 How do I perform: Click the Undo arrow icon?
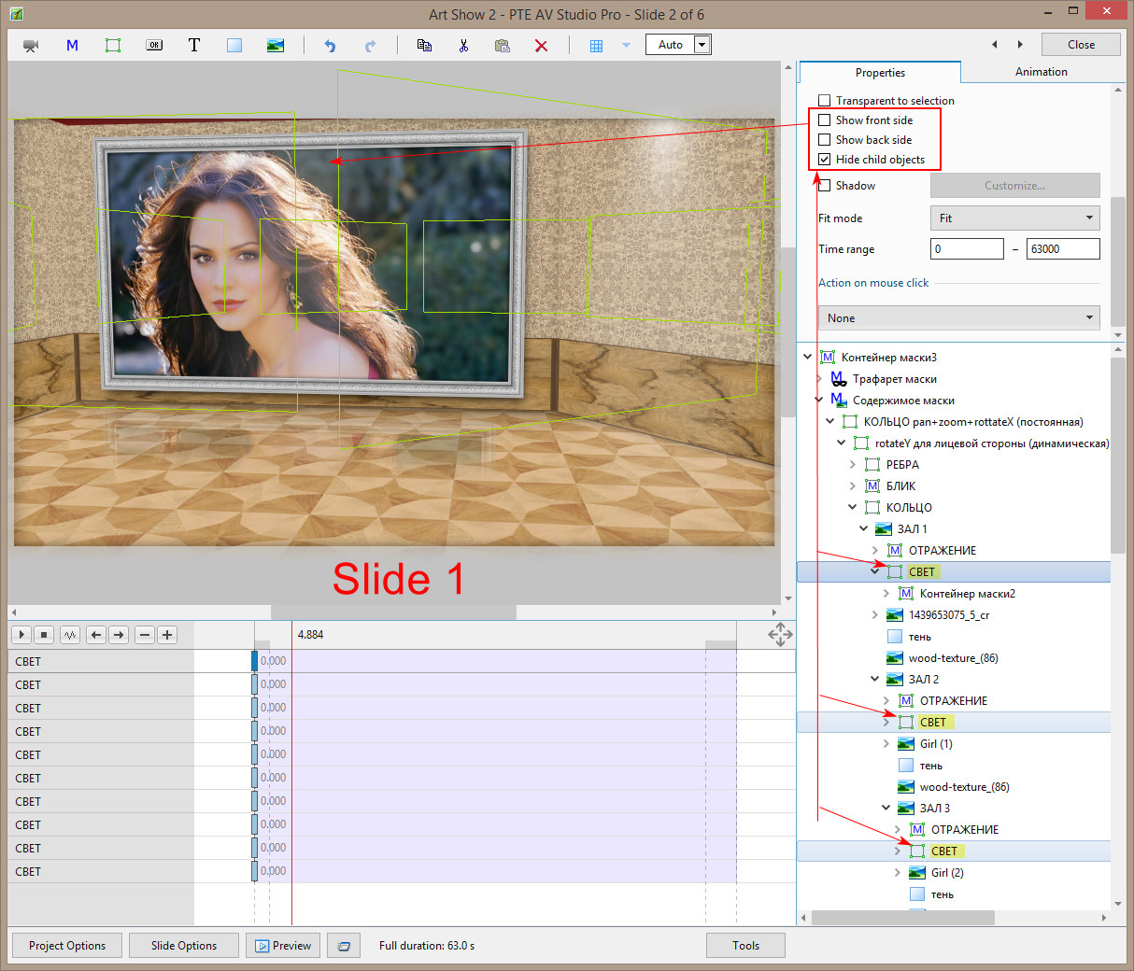(330, 45)
